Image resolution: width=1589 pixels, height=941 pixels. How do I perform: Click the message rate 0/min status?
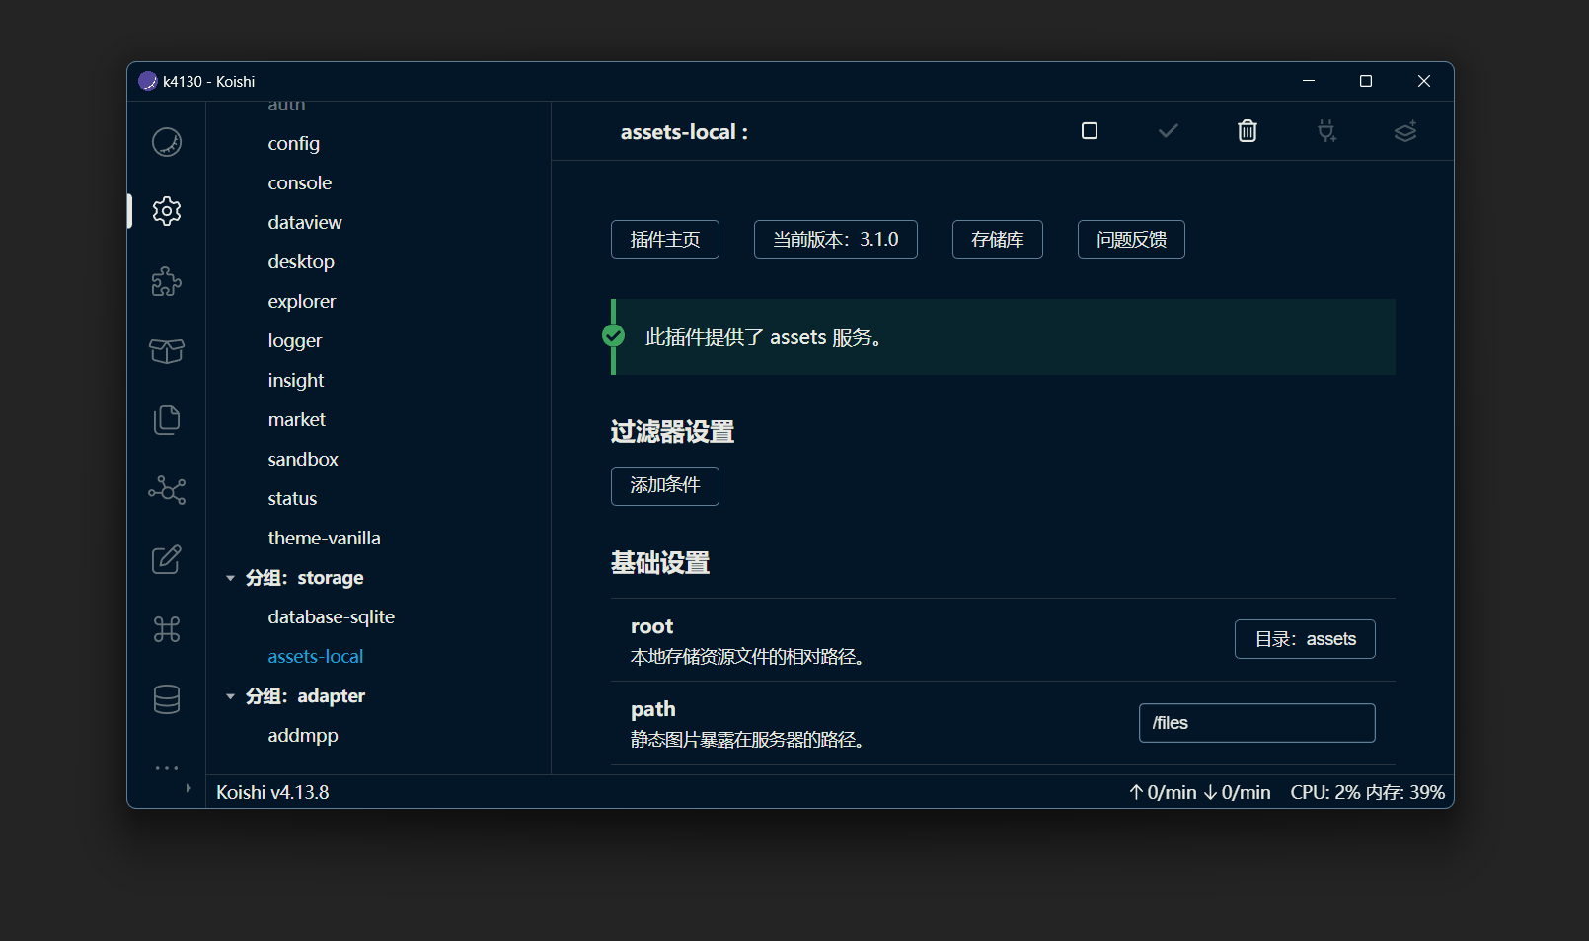pos(1199,792)
